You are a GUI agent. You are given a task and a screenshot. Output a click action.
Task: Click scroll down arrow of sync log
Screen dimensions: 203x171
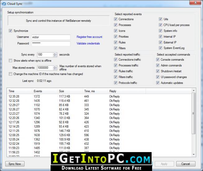(x=194, y=155)
